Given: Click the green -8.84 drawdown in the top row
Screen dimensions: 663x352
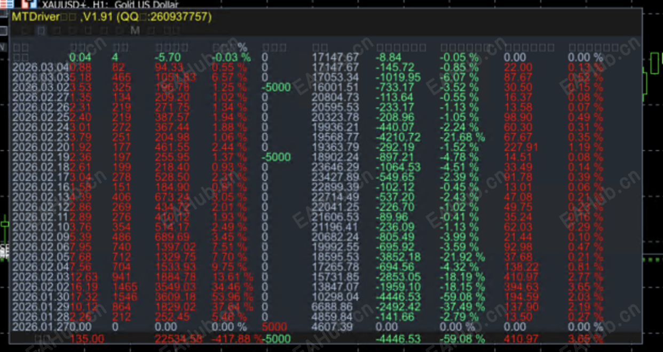Looking at the screenshot, I should pos(389,57).
